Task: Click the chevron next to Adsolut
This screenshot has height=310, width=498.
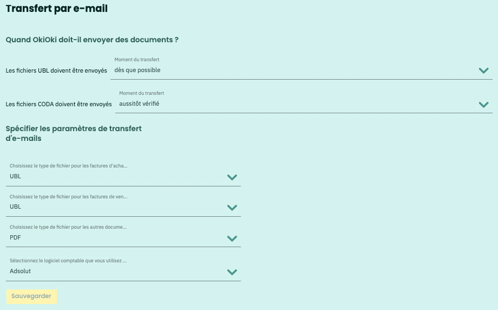Action: coord(232,272)
